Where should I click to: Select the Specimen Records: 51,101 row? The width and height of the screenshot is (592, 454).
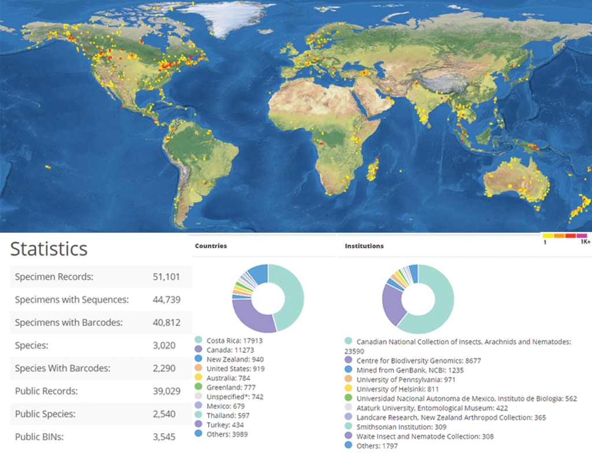tap(101, 277)
